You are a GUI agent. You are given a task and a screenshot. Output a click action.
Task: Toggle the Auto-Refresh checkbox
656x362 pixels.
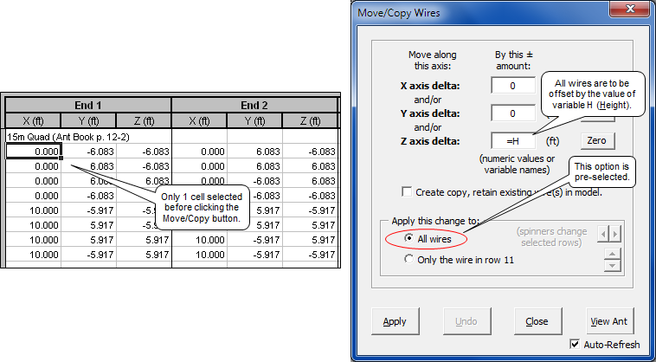576,344
